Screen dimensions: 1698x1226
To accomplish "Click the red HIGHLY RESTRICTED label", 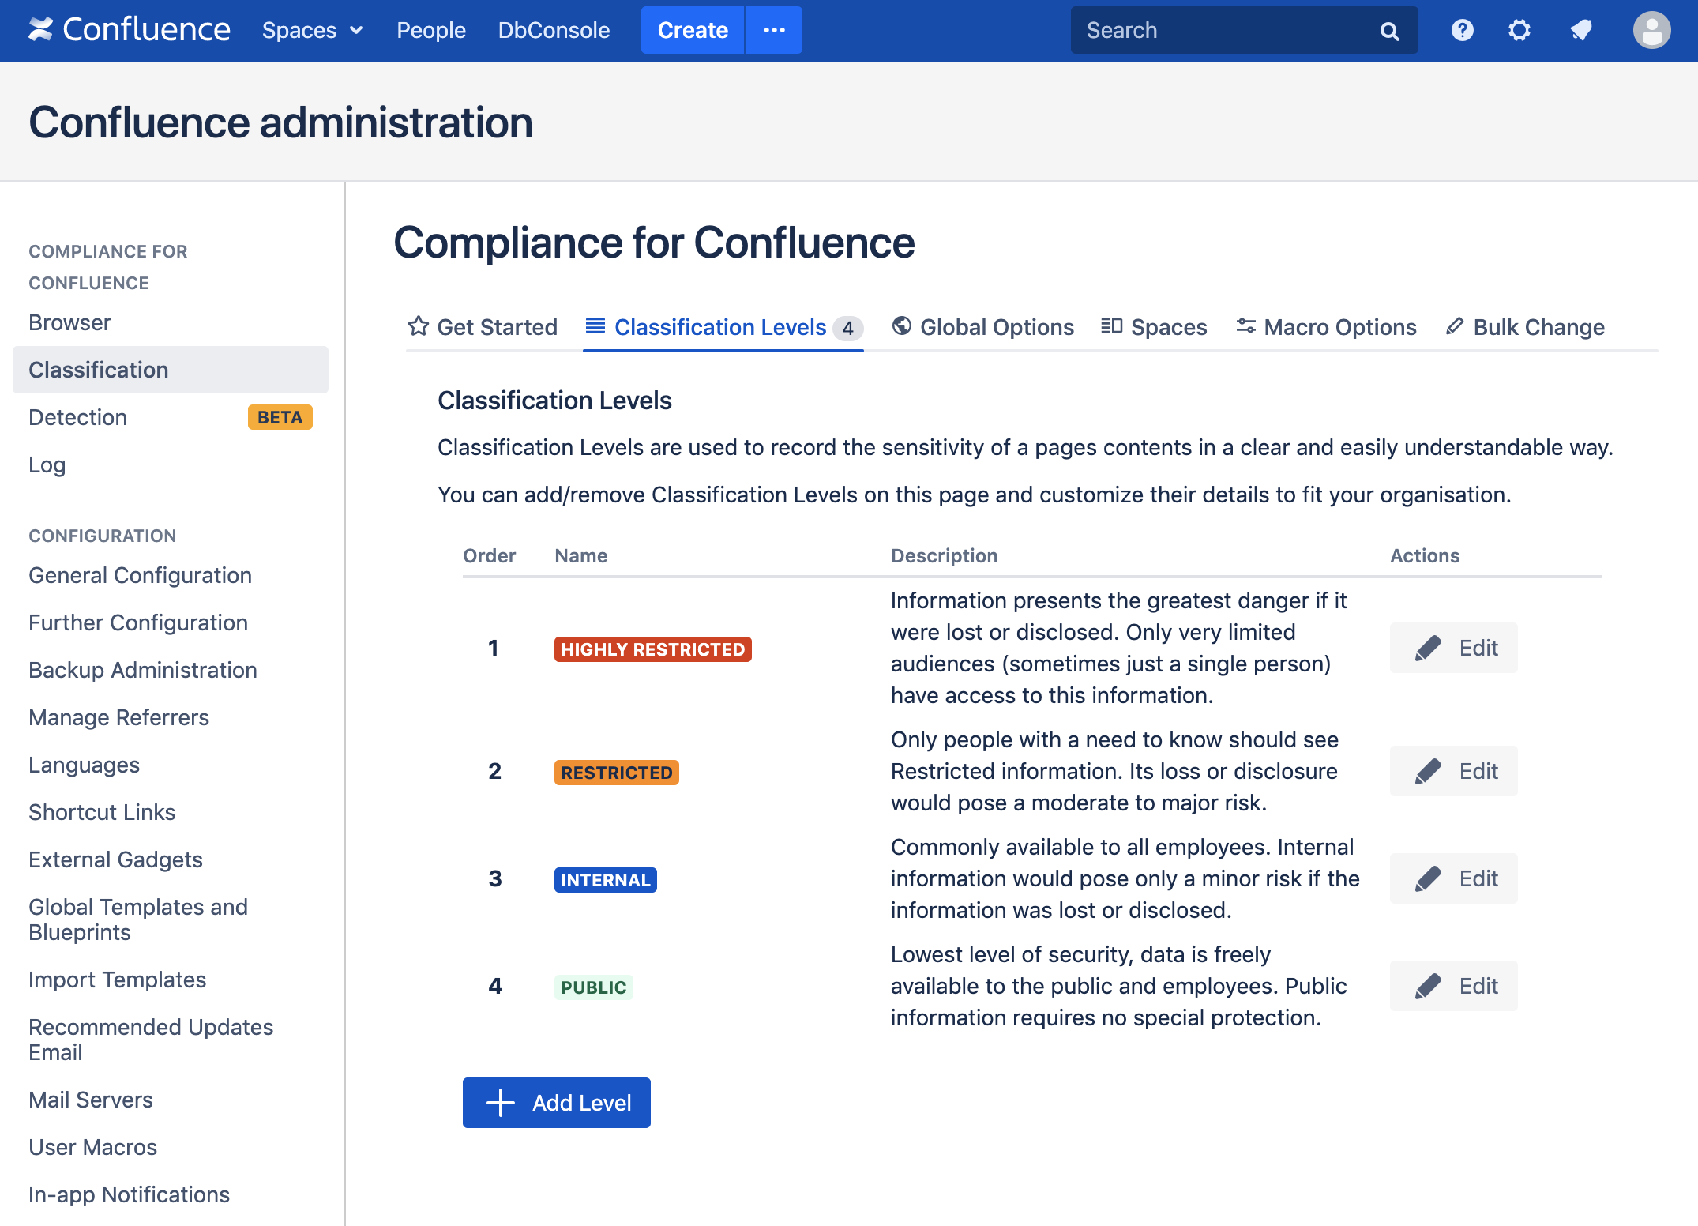I will pos(652,649).
